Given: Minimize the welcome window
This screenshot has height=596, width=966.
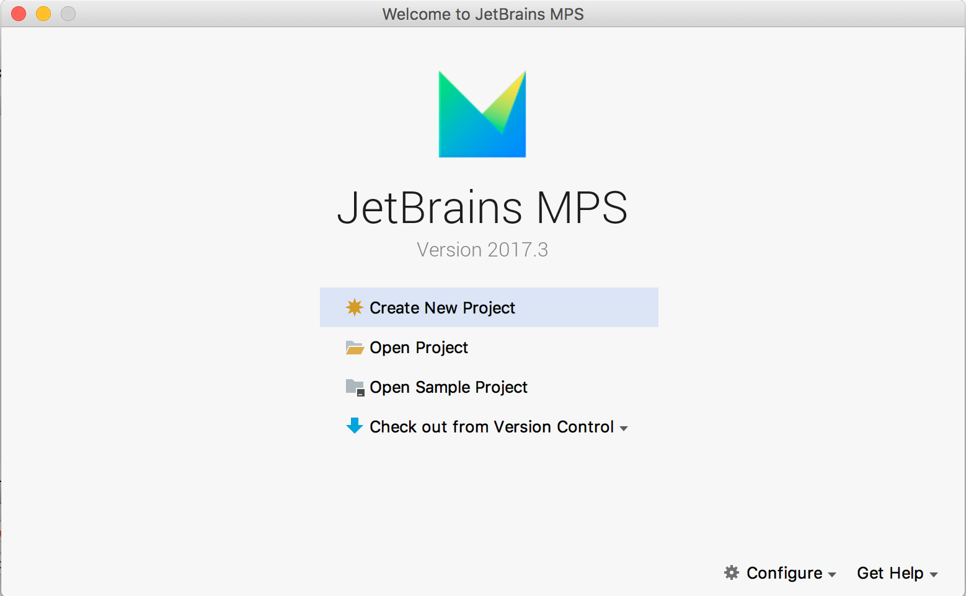Looking at the screenshot, I should pos(43,13).
